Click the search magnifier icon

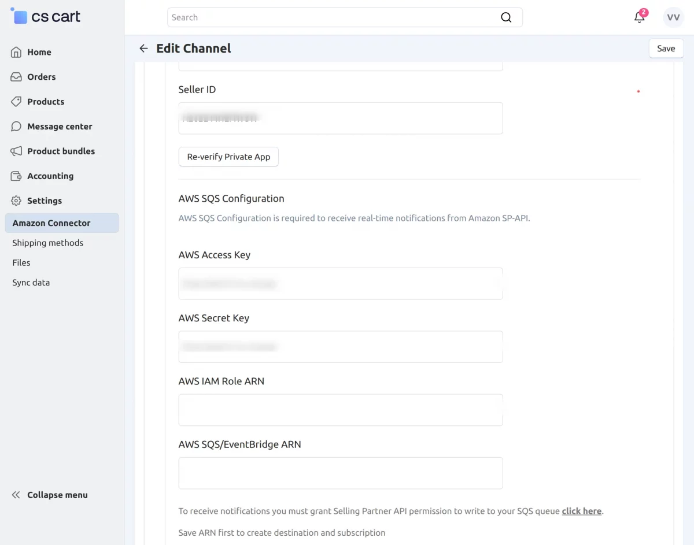pyautogui.click(x=506, y=17)
